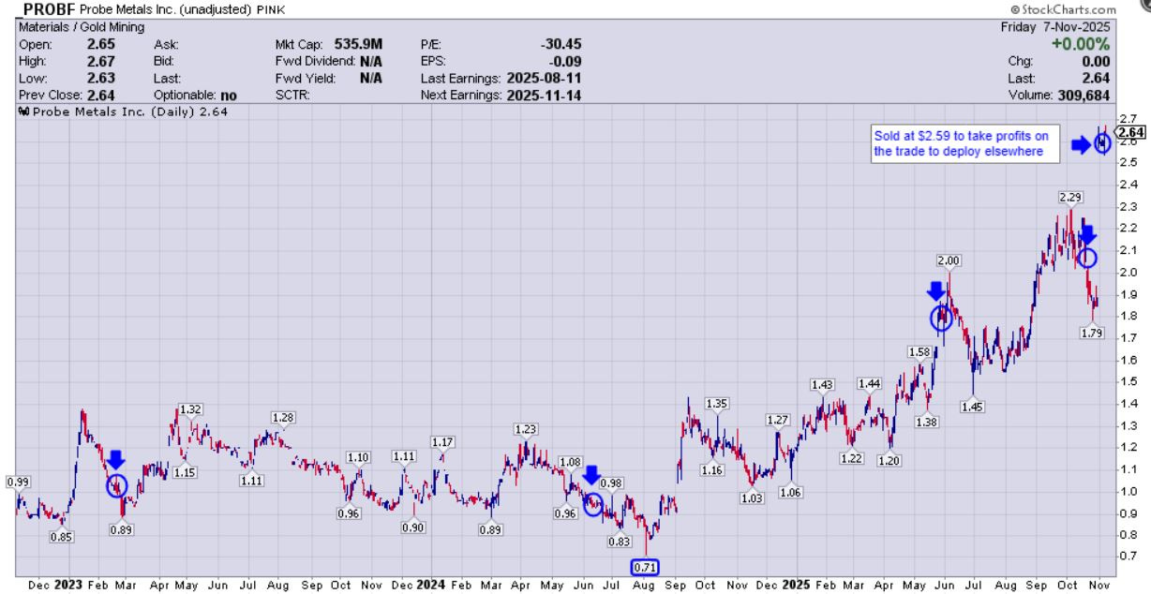Click the 1.20 low price label

click(889, 460)
